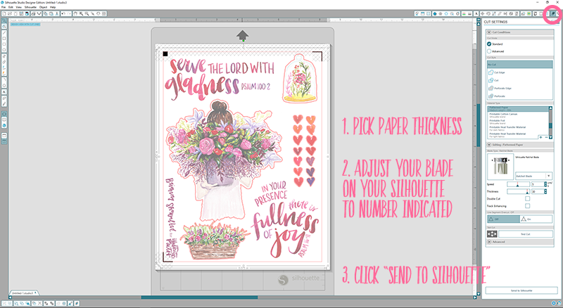Open the Cut Settings panel icon
Viewport: 563px width, 308px height.
coord(553,13)
